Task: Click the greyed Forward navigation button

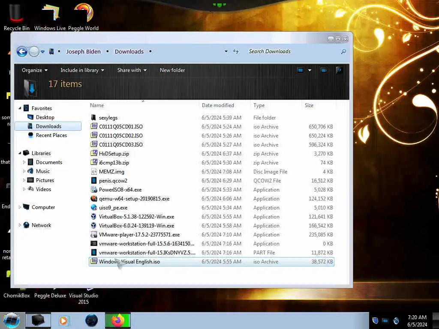Action: (x=34, y=51)
